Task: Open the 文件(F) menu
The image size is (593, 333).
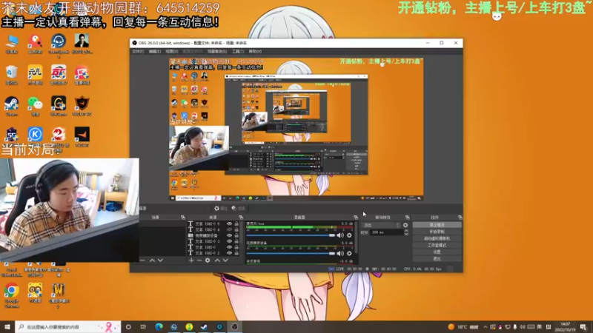Action: 138,51
